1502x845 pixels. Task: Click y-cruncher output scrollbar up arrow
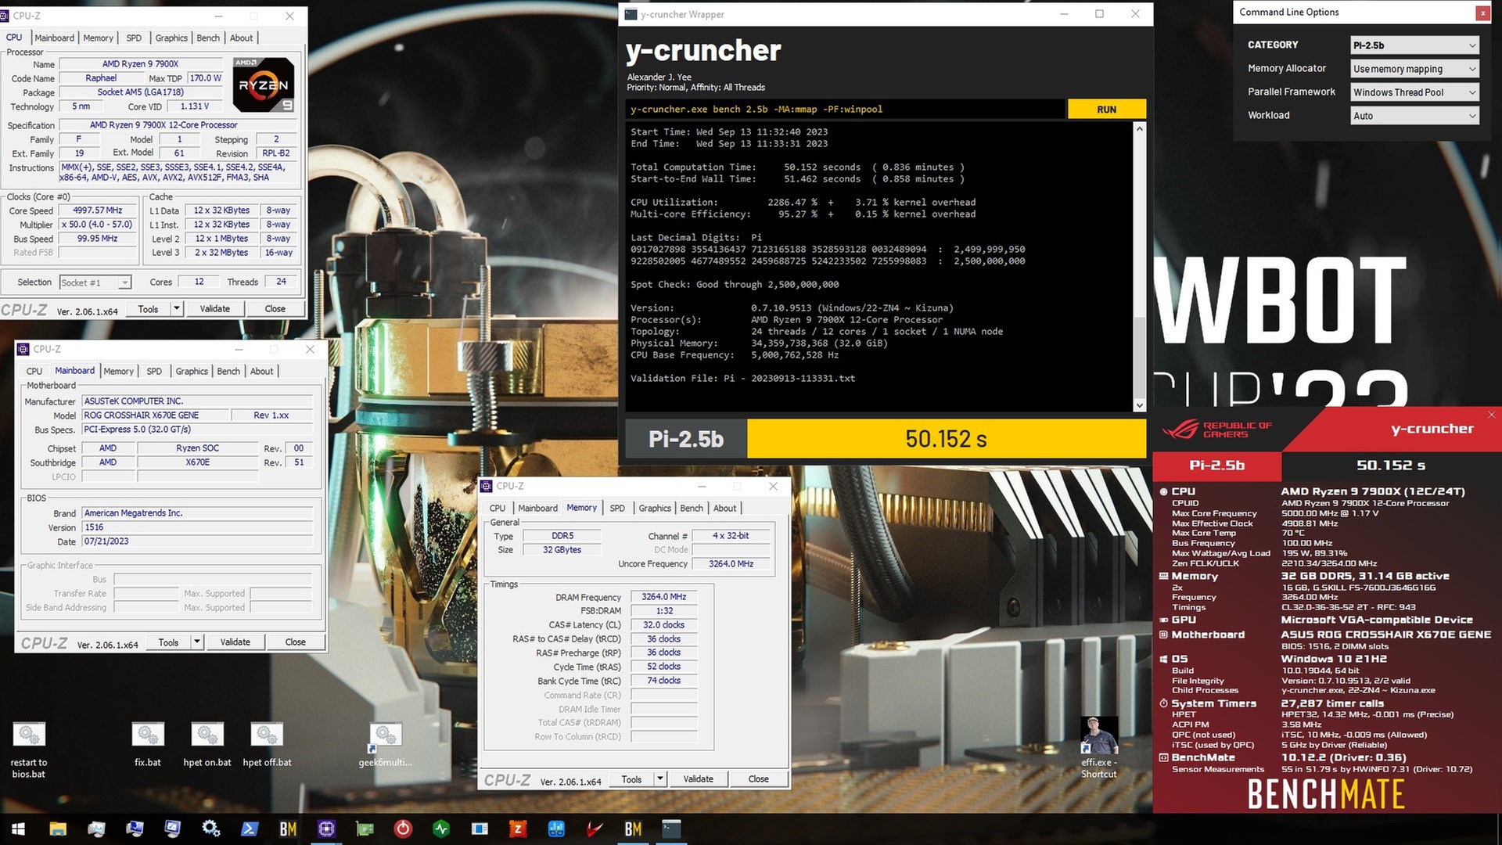click(1140, 128)
